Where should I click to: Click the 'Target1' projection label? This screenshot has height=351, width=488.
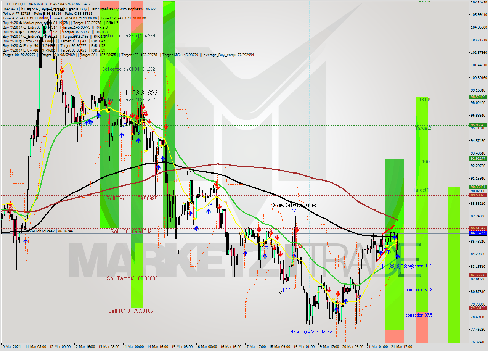click(421, 190)
